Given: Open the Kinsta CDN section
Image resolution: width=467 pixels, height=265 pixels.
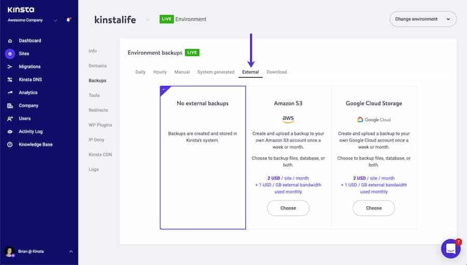Looking at the screenshot, I should (x=100, y=154).
